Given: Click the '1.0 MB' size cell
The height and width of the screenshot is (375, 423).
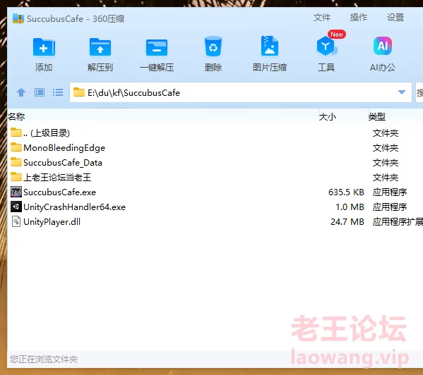Looking at the screenshot, I should [350, 207].
